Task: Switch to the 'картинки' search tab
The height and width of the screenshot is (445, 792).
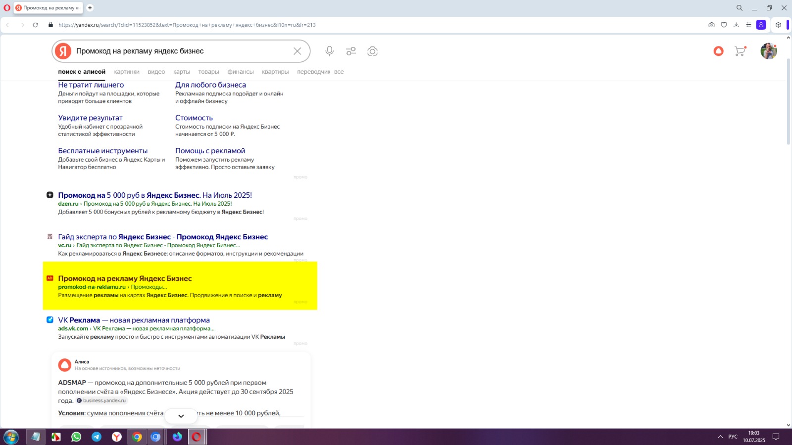Action: 127,72
